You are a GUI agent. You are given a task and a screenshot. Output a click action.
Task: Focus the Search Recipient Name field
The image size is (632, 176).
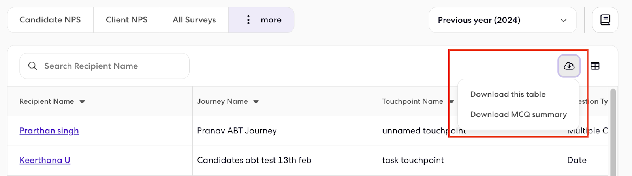pos(104,66)
